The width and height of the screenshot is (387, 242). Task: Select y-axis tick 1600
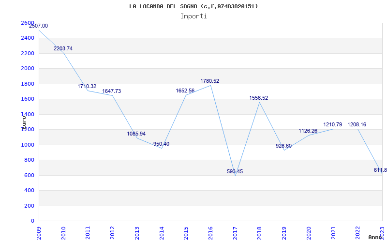pos(28,99)
